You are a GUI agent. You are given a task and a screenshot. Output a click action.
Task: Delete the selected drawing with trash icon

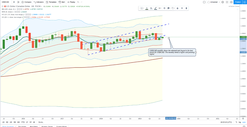(186, 8)
